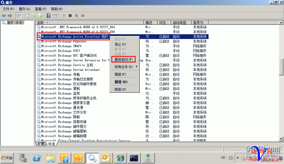Open Help via question mark toolbar icon

coord(48,16)
